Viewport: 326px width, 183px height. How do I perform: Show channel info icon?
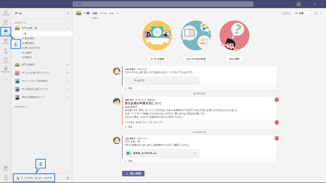click(316, 13)
